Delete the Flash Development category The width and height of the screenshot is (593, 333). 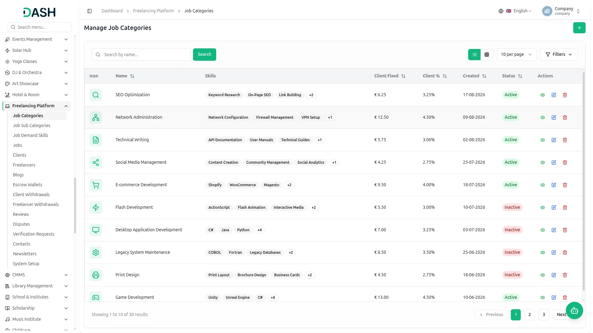pos(565,208)
